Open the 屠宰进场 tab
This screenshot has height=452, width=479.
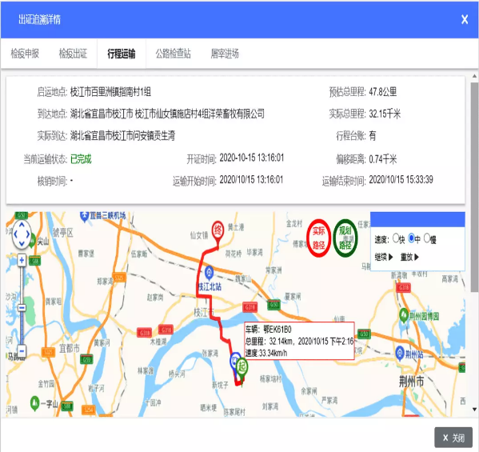pyautogui.click(x=225, y=54)
